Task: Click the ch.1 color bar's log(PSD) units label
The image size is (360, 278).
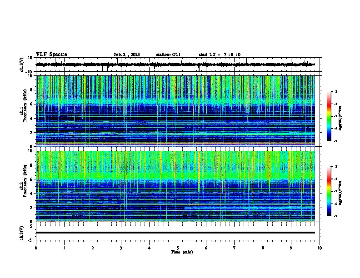Action: [x=340, y=118]
